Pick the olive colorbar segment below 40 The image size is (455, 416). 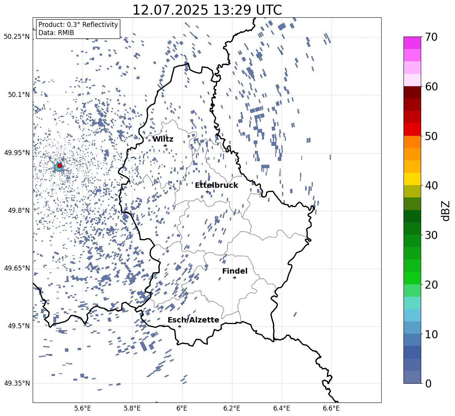(412, 191)
